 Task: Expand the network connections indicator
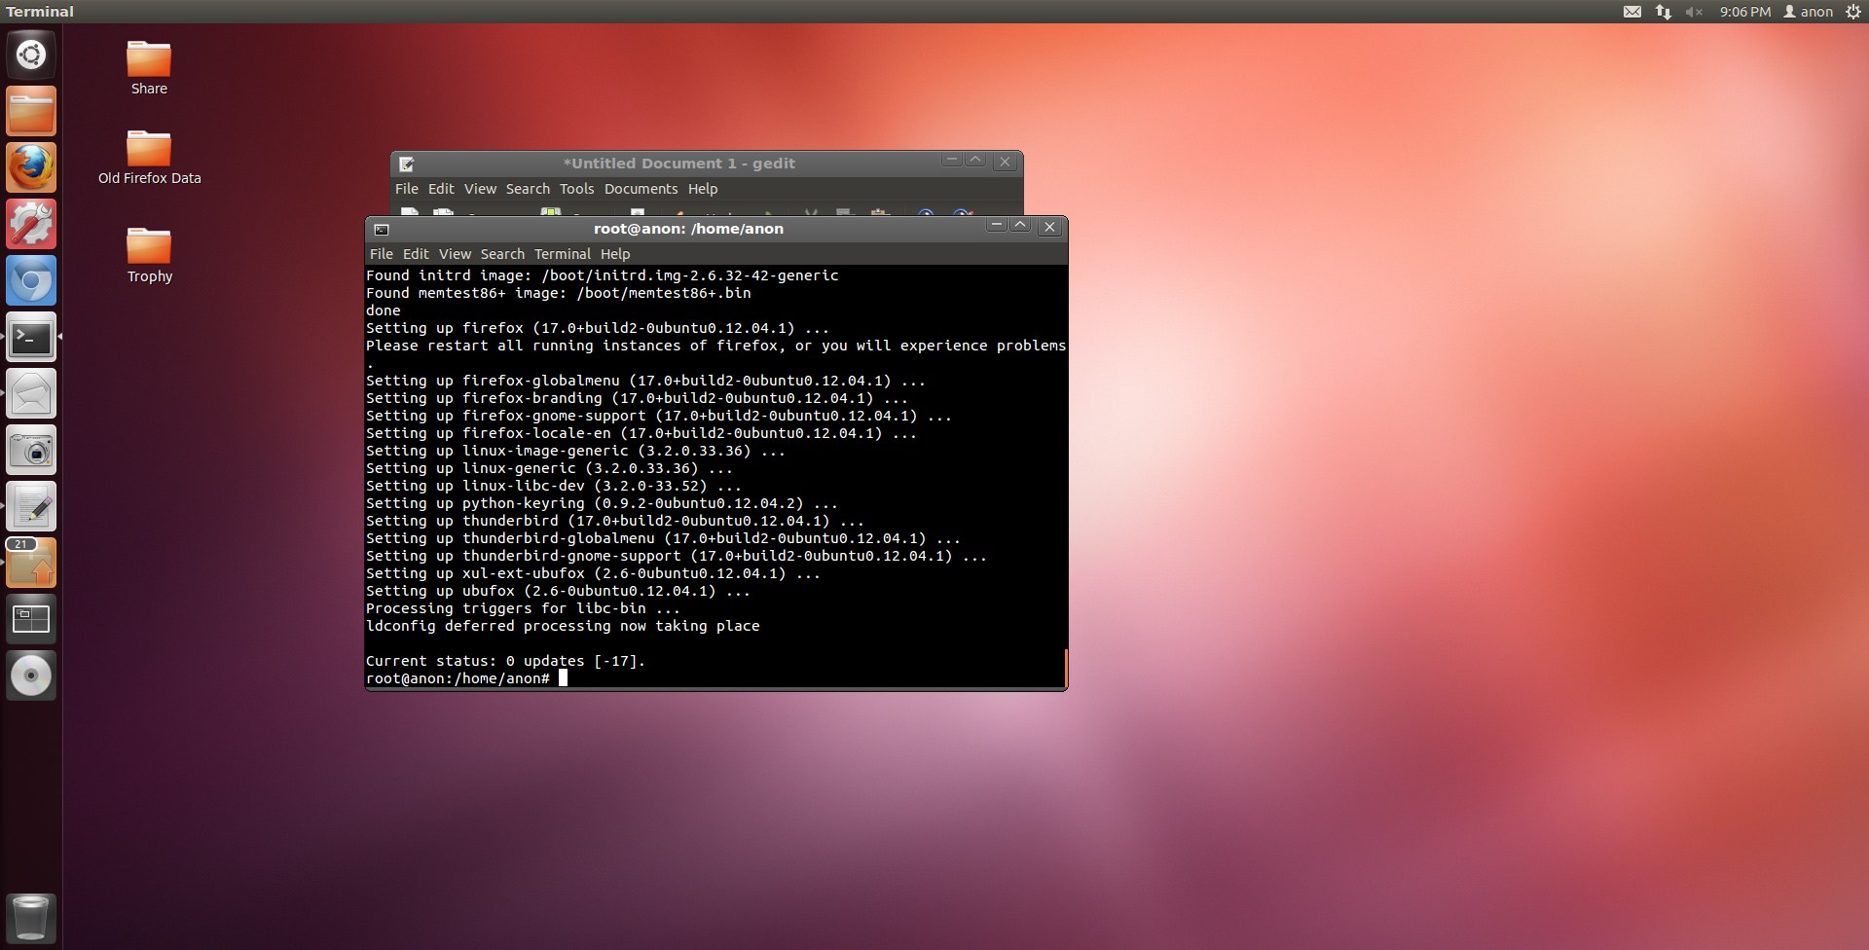tap(1664, 12)
